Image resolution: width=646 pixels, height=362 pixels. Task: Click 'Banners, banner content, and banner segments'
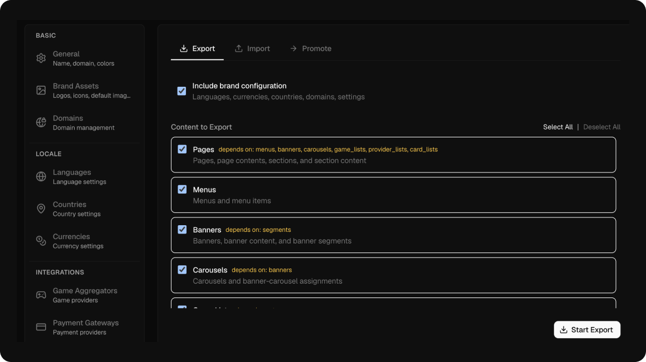tap(272, 241)
